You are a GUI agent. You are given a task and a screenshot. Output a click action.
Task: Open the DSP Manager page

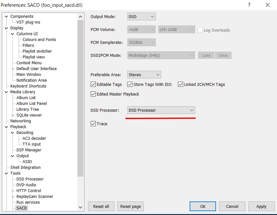coord(29,150)
